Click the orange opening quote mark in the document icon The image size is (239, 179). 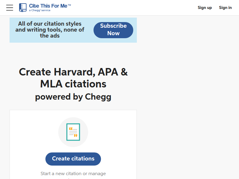click(x=71, y=129)
